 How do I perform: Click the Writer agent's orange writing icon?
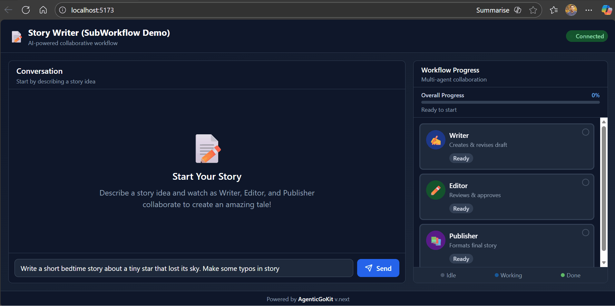(x=436, y=140)
